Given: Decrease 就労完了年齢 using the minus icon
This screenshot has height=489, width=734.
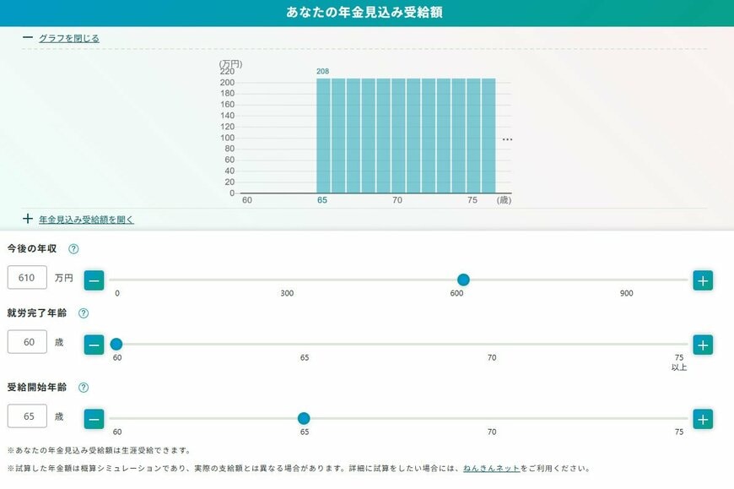Looking at the screenshot, I should pos(94,344).
